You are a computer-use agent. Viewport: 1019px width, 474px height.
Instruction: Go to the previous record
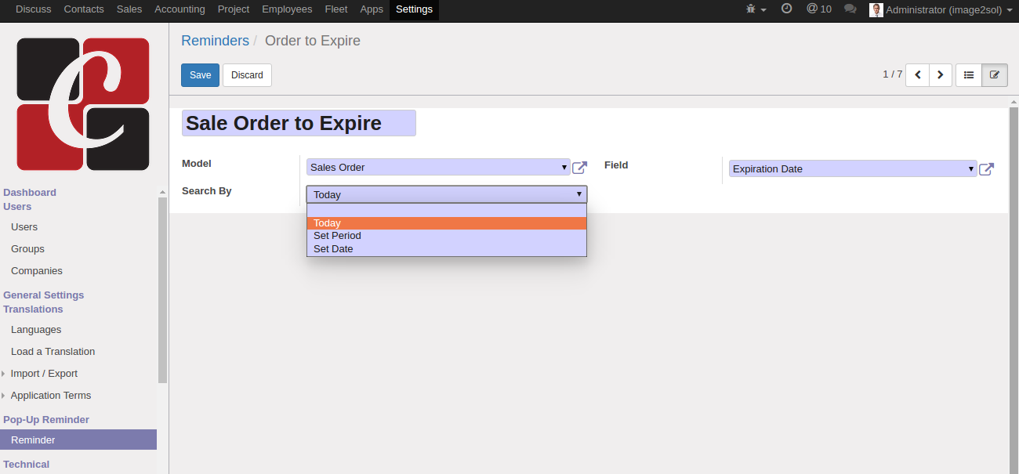(x=917, y=75)
